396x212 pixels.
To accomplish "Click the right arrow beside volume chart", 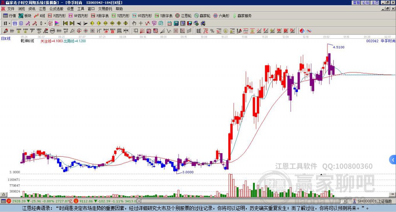I will point(393,195).
